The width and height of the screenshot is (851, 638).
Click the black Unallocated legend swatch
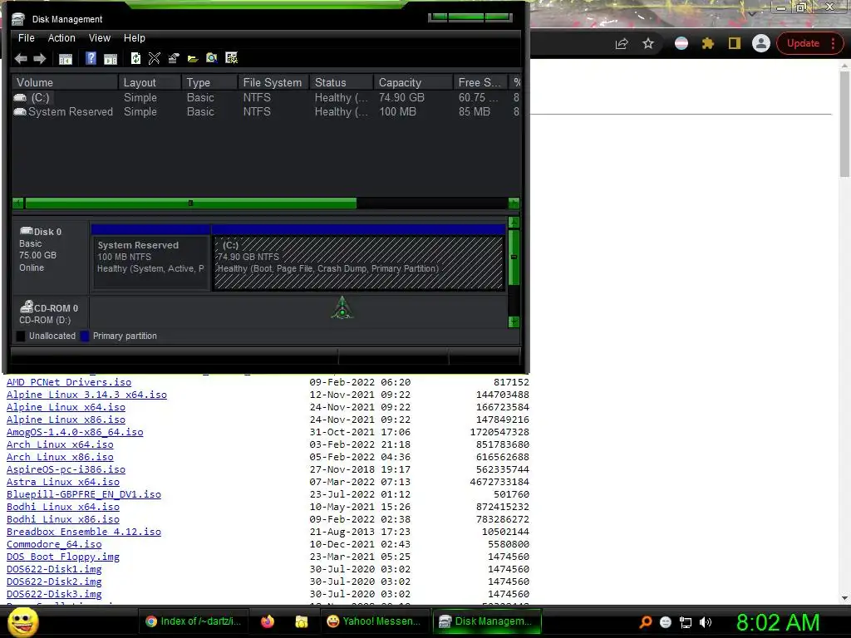(21, 336)
